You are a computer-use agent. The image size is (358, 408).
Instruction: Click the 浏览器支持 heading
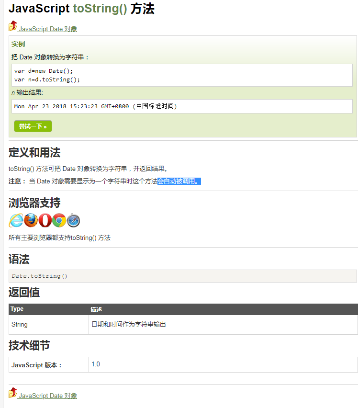point(34,203)
